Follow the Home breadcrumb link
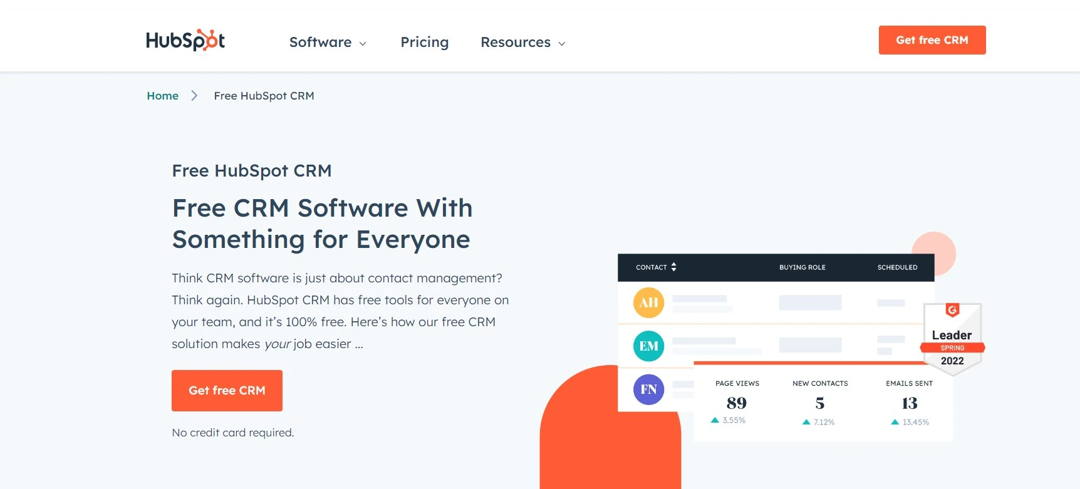1080x489 pixels. (163, 96)
